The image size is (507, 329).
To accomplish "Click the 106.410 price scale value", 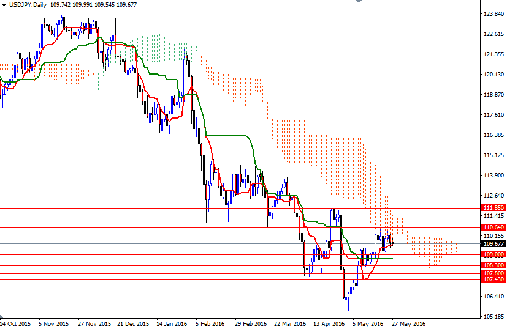I will pos(494,297).
